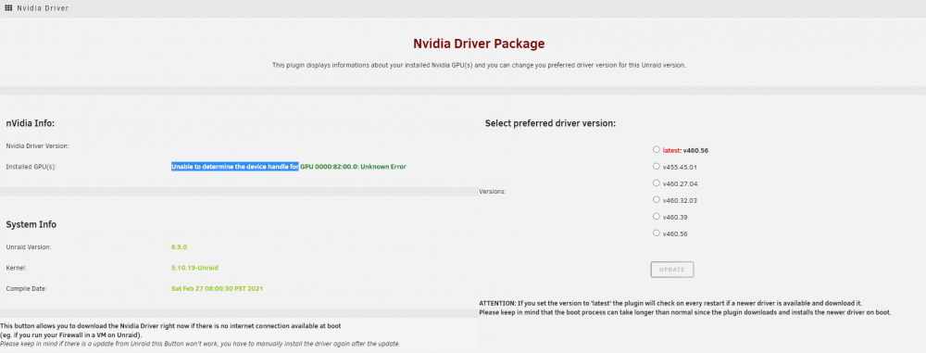The height and width of the screenshot is (353, 926).
Task: Click the plugin description sentence under the title
Action: pyautogui.click(x=479, y=65)
